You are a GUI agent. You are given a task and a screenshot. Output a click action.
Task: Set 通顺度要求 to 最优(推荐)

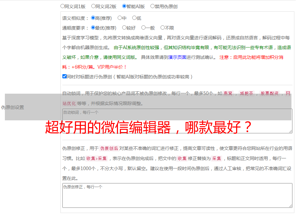[x=93, y=28]
